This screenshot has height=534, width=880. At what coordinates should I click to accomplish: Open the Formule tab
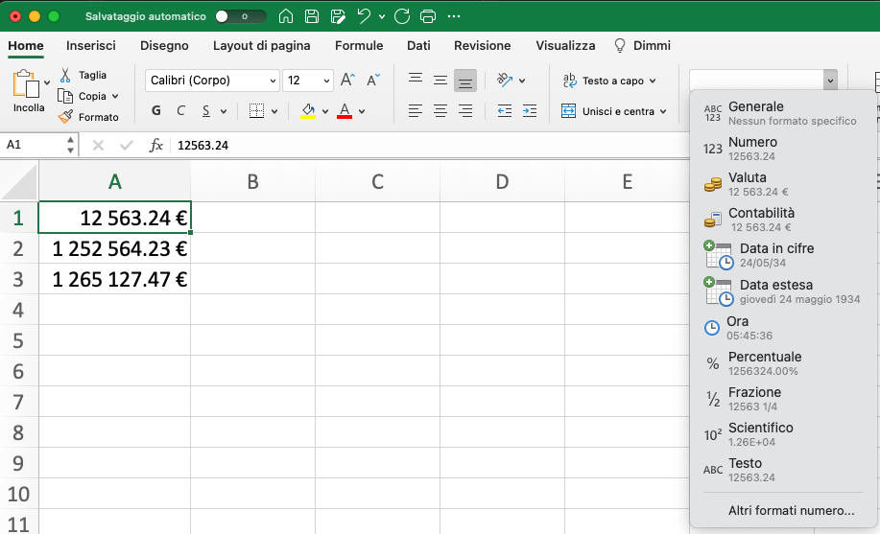359,45
